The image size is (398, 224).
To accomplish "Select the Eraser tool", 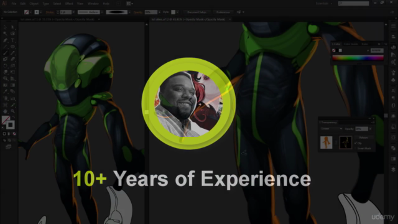I will tap(12, 59).
